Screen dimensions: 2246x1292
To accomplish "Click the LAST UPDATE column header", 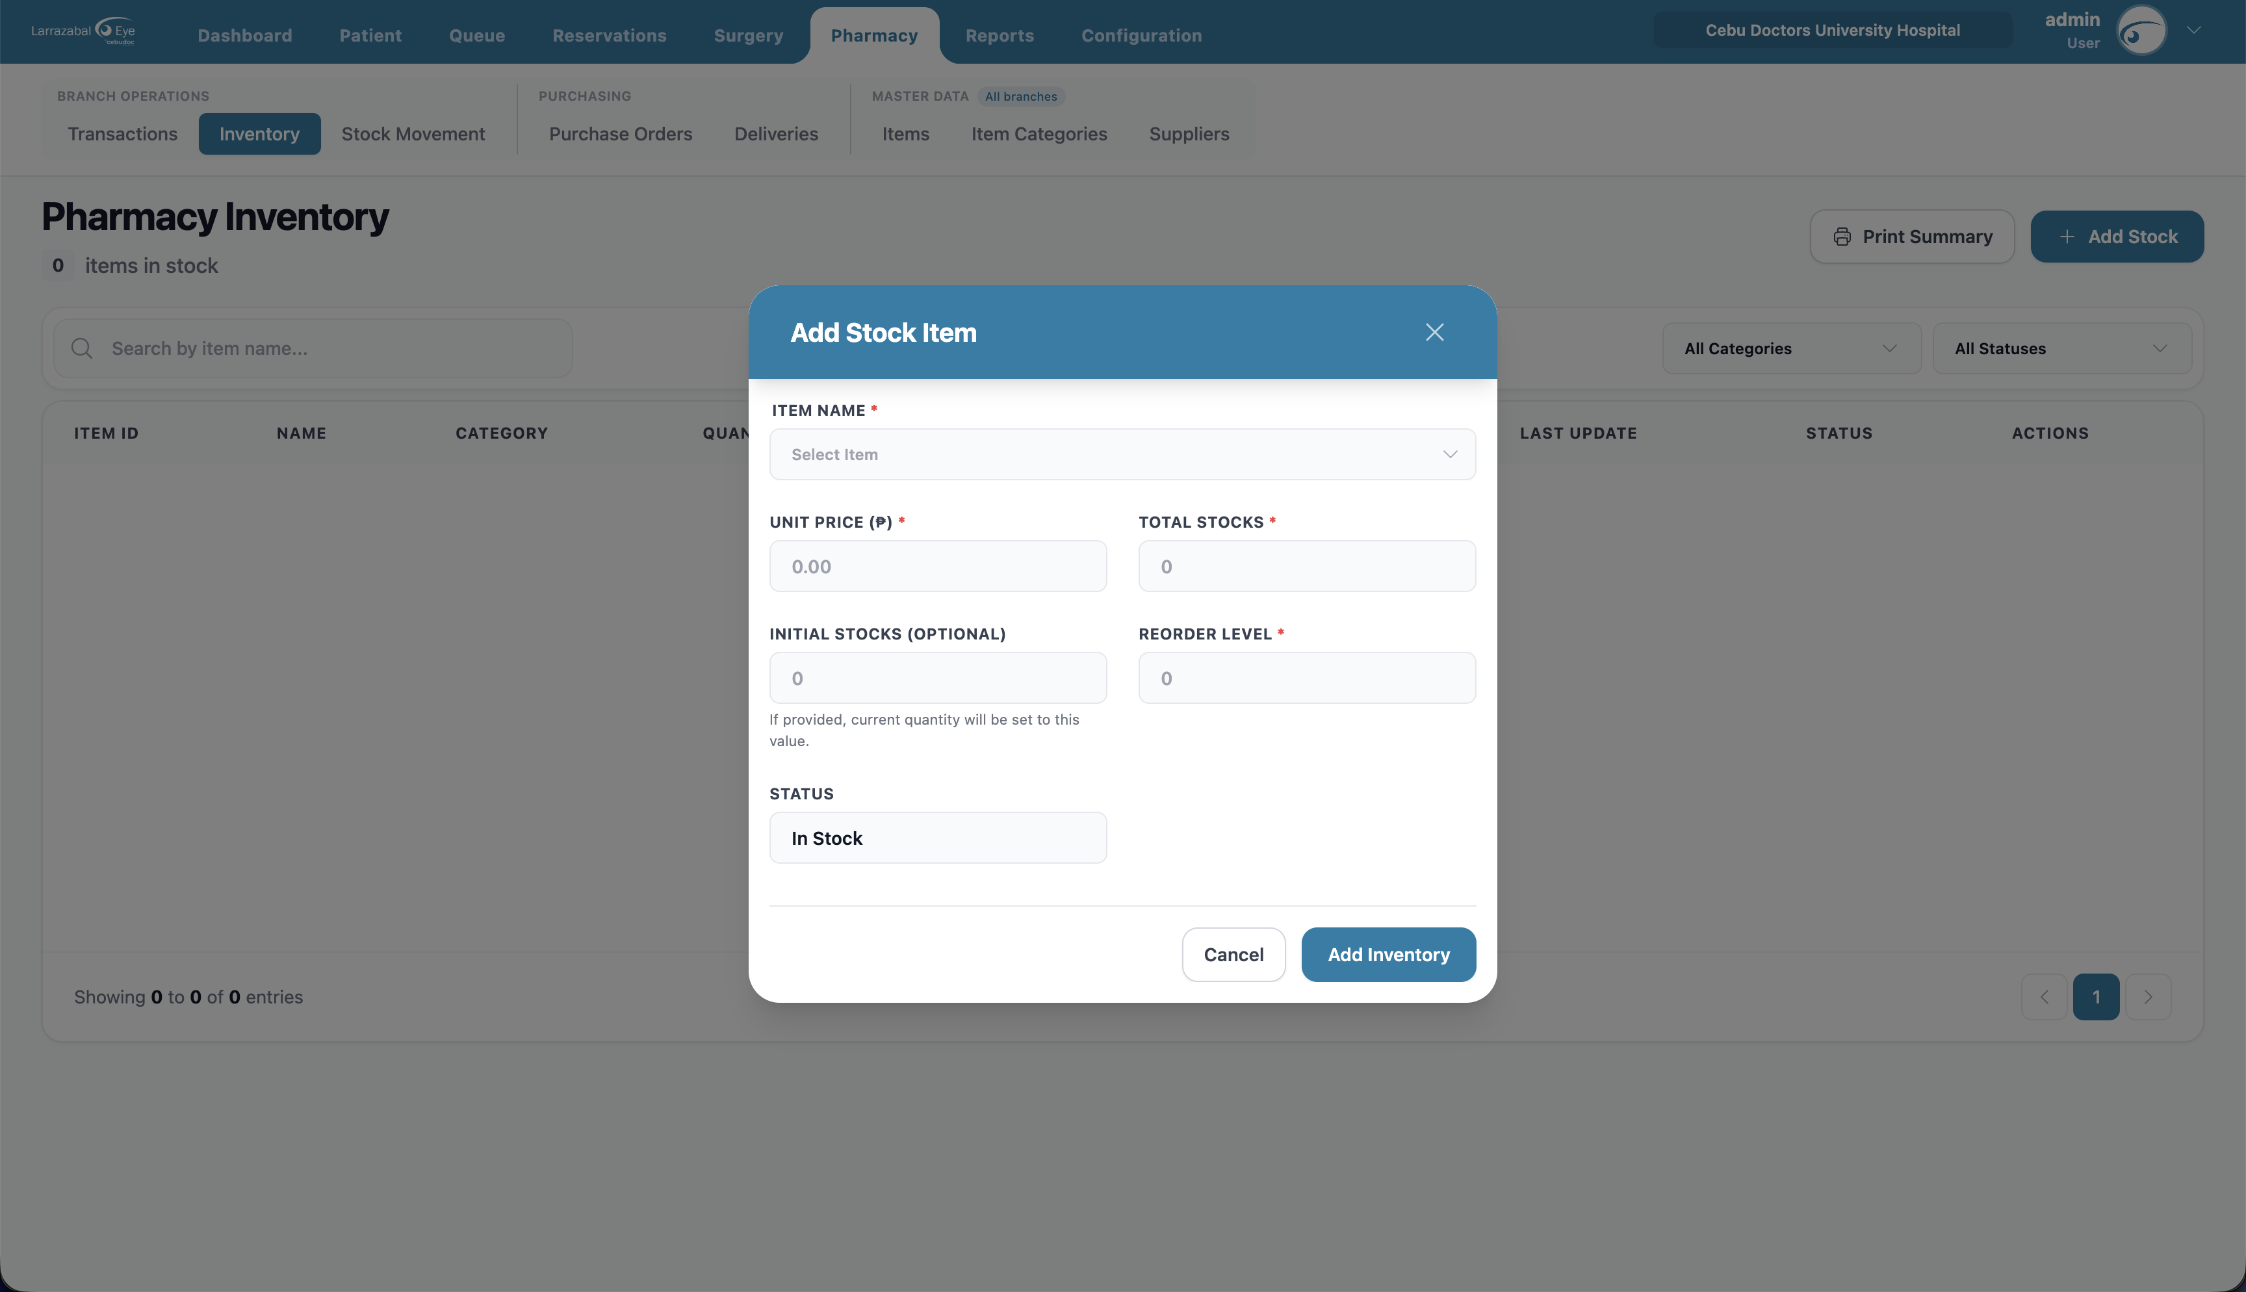I will tap(1578, 433).
